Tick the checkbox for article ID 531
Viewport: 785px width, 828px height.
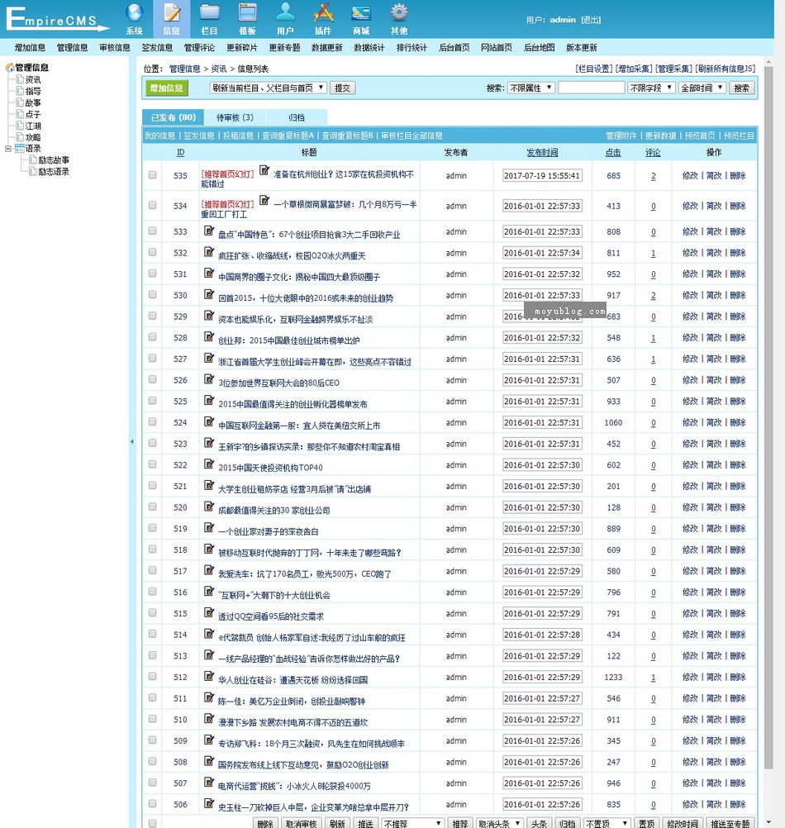153,274
